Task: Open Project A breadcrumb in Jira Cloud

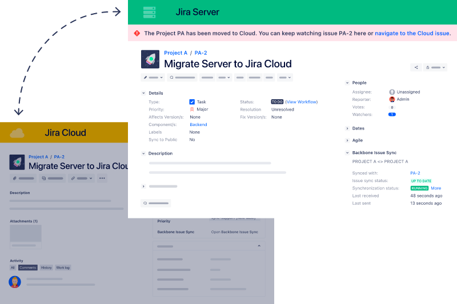Action: [38, 157]
